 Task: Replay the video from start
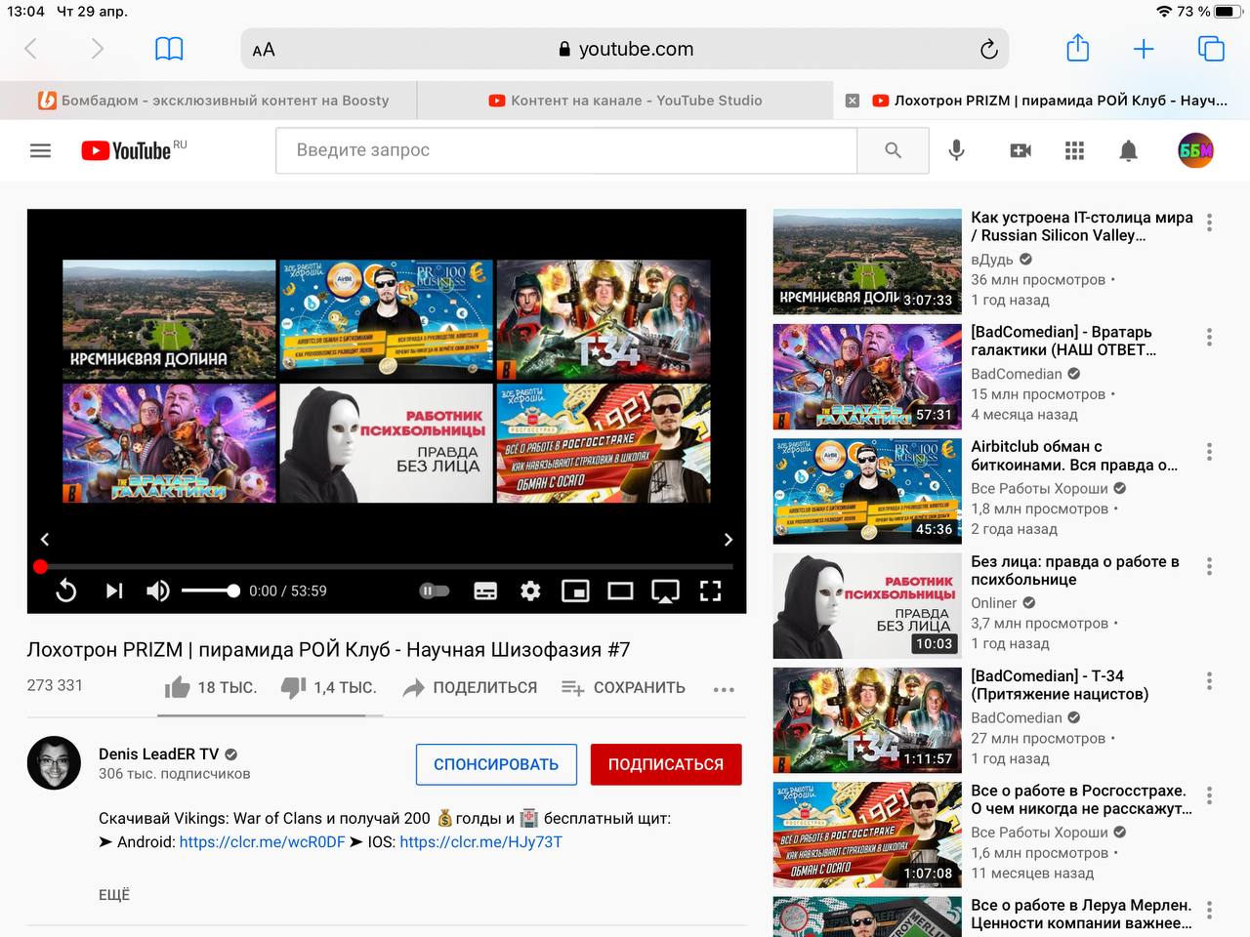tap(65, 591)
